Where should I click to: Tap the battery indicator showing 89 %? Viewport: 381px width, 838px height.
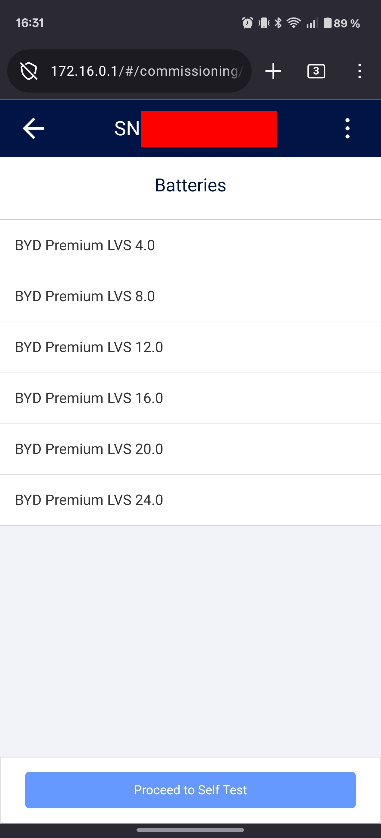(342, 23)
